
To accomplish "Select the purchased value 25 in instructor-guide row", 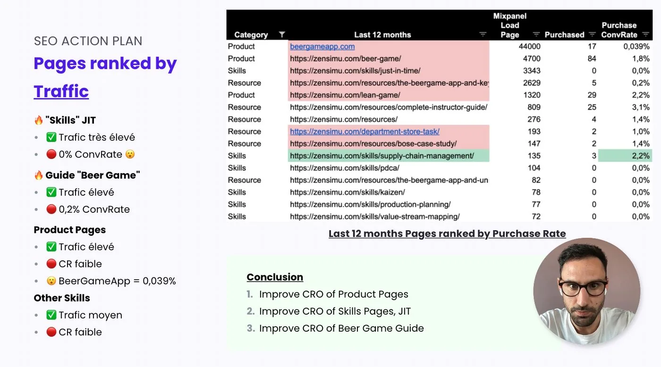I will tap(592, 107).
